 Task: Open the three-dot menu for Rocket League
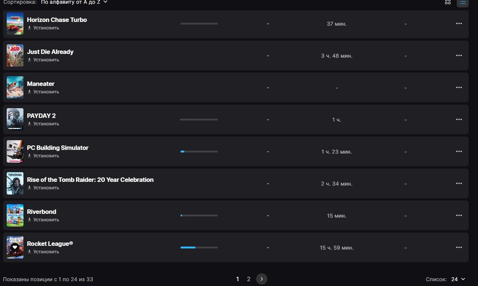(459, 247)
